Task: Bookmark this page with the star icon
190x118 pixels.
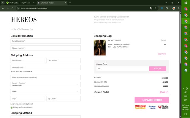Action: 155,8
